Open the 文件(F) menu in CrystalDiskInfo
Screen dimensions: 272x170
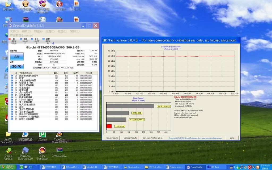(x=14, y=31)
